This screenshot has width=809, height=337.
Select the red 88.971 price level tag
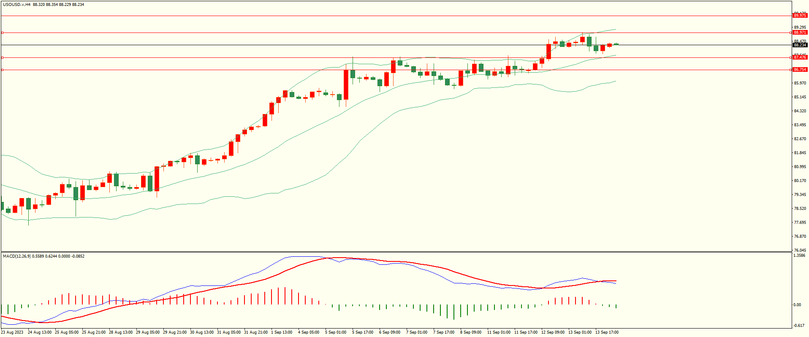(x=800, y=33)
